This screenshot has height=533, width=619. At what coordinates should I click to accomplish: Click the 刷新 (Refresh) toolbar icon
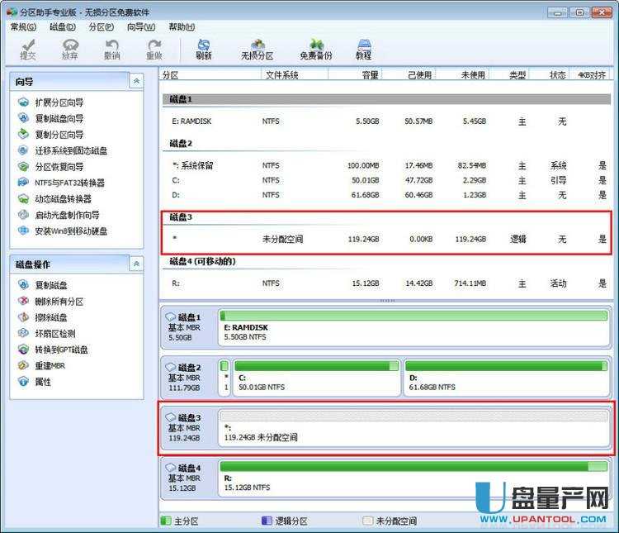pos(204,49)
